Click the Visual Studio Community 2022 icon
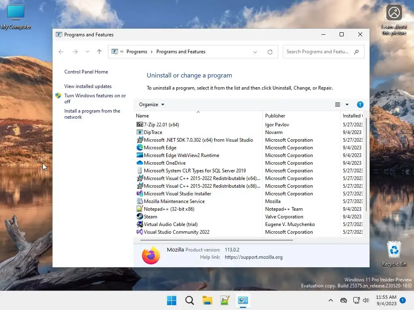 pos(139,231)
